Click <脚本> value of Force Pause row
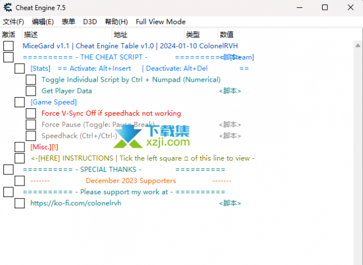363x265 pixels. tap(230, 125)
